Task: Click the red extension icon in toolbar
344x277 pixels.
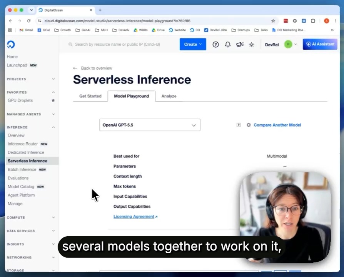Action: tap(286, 21)
